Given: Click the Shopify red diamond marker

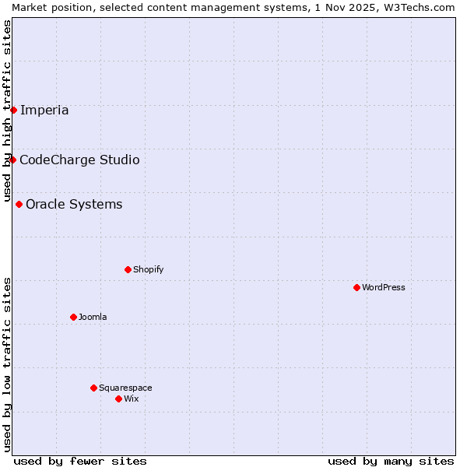Looking at the screenshot, I should click(x=128, y=269).
